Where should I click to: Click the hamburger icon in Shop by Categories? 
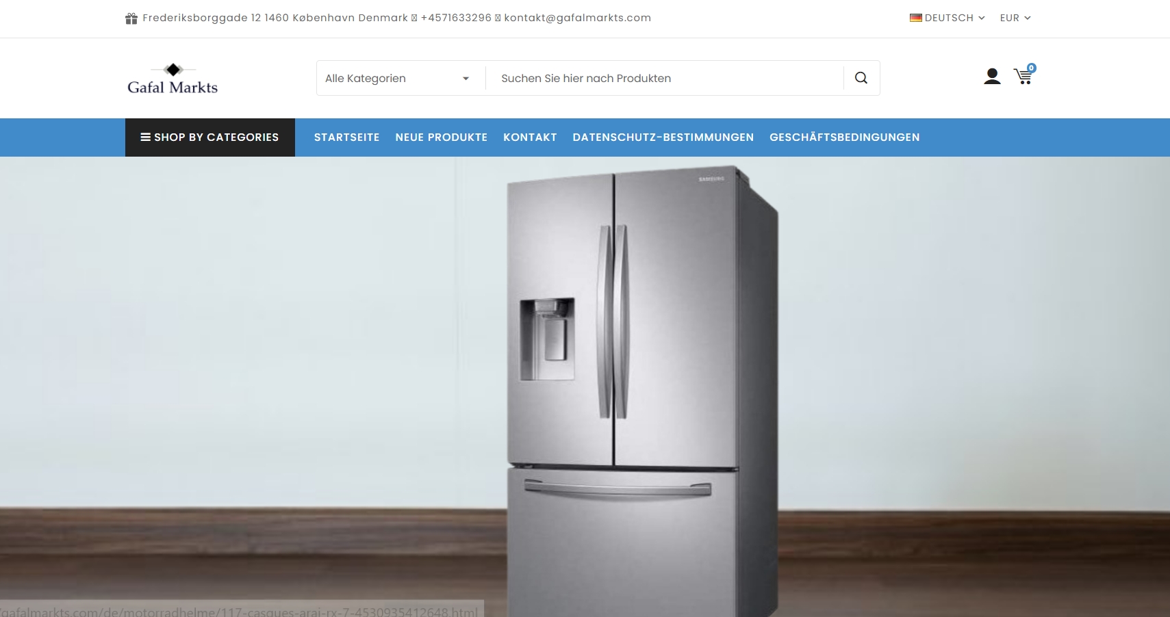145,137
